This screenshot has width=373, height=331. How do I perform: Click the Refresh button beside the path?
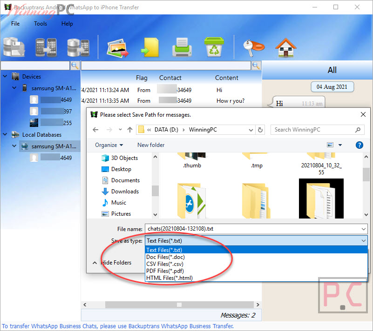(260, 130)
